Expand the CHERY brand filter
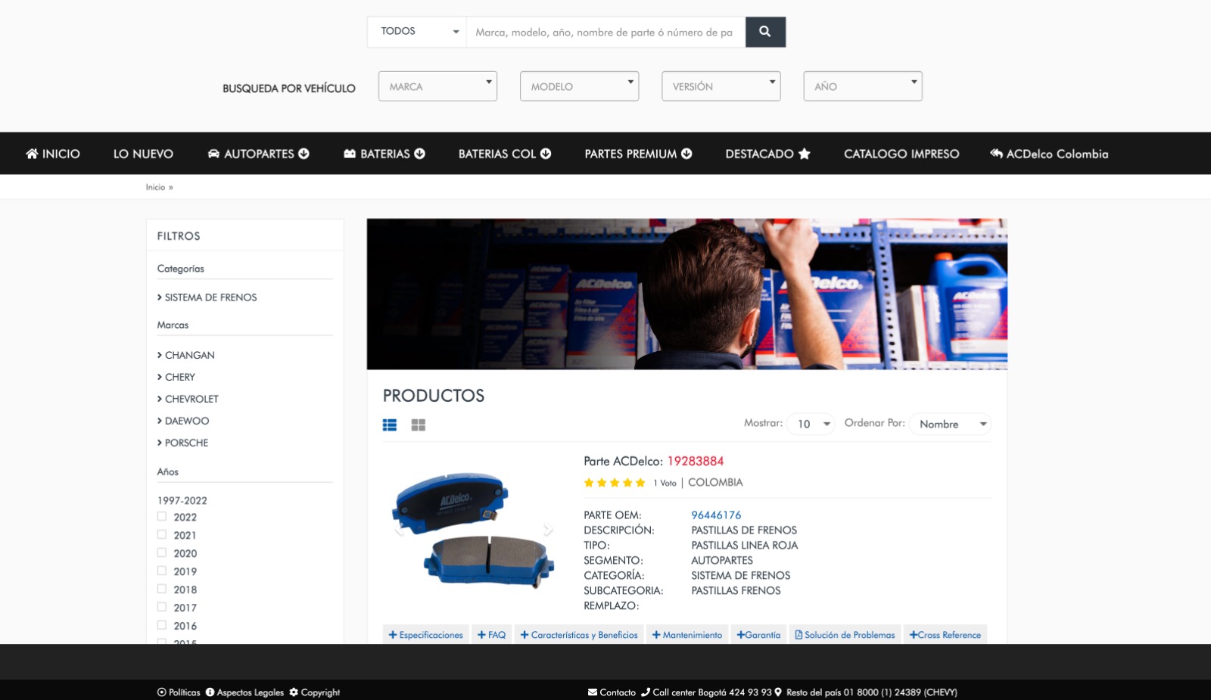The height and width of the screenshot is (700, 1211). [x=176, y=377]
